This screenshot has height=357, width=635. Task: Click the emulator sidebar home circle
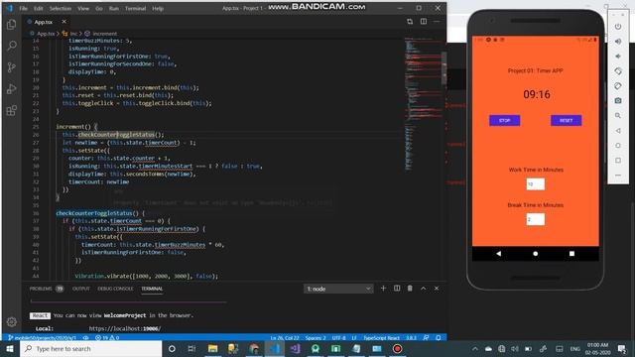click(x=618, y=146)
